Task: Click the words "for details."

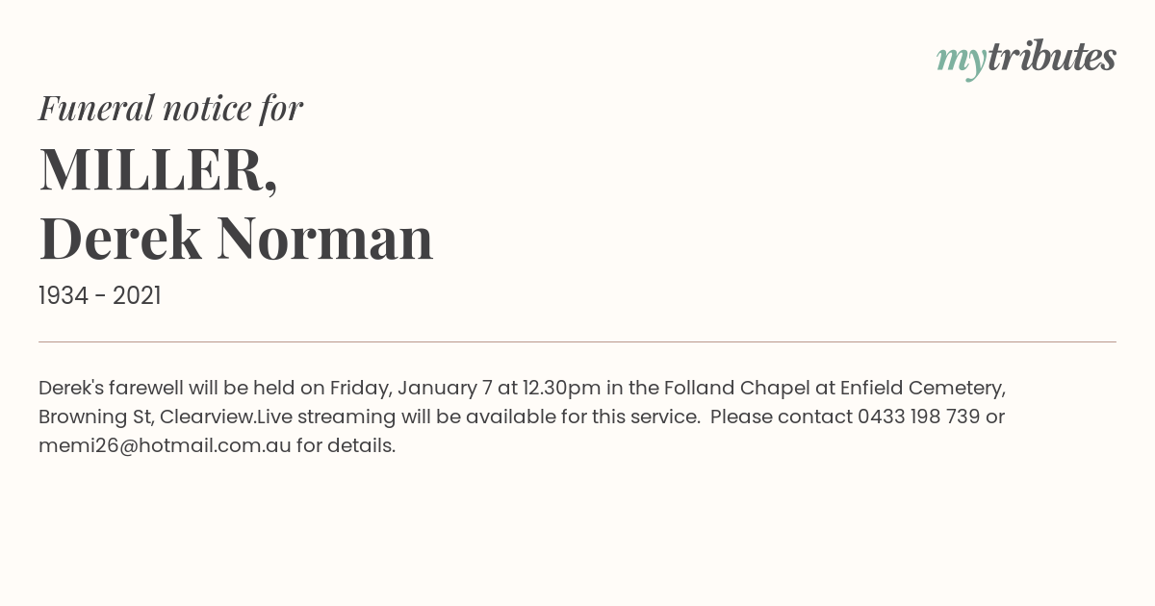Action: click(x=346, y=445)
